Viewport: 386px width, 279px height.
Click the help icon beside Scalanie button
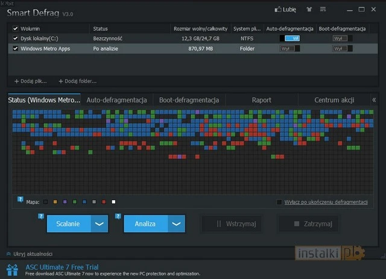(x=41, y=216)
